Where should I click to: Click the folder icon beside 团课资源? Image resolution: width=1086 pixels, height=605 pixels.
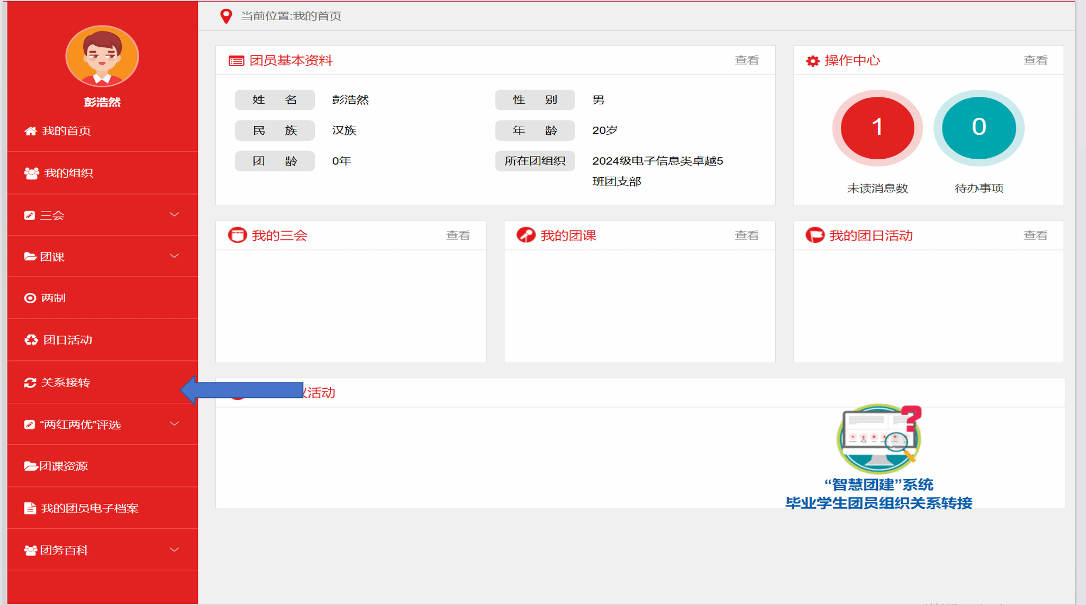pos(30,466)
